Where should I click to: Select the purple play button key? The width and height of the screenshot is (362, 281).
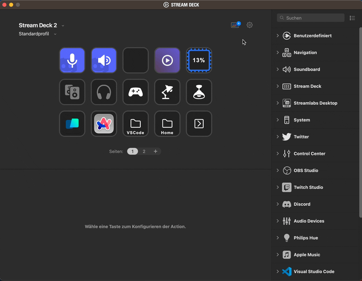tap(167, 61)
